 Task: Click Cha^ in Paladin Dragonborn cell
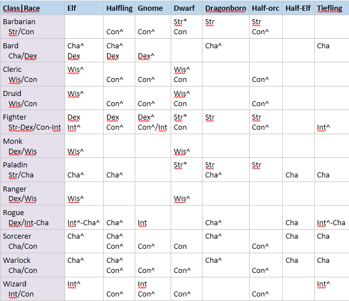tap(213, 175)
